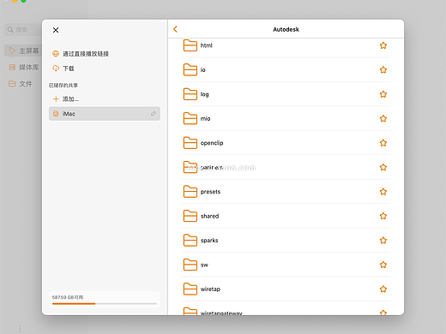
Task: Click the 'wiretap' folder name
Action: coord(210,289)
